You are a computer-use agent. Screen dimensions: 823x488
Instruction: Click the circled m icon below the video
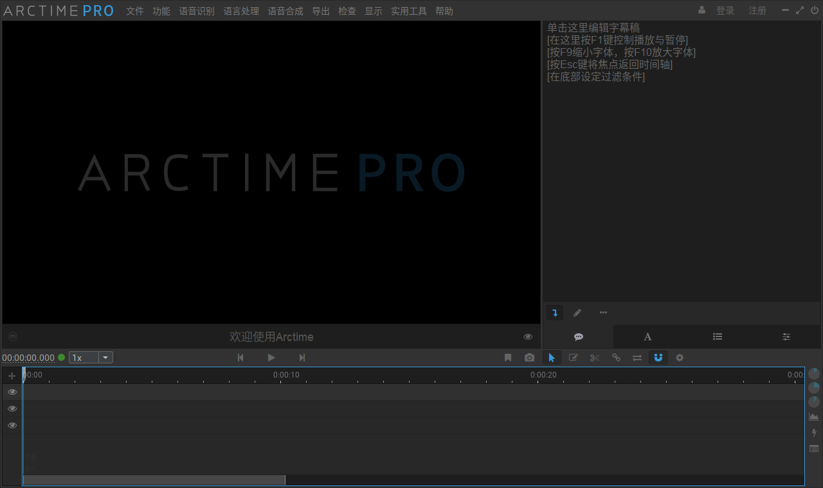(13, 336)
